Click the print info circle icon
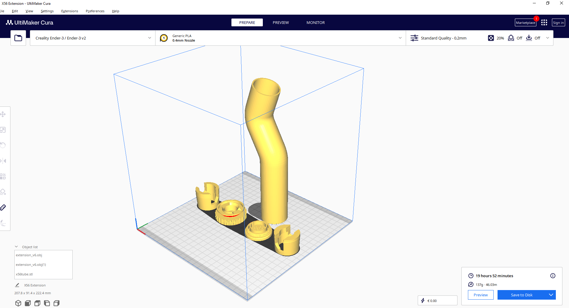Viewport: 569px width, 308px height. (x=553, y=276)
